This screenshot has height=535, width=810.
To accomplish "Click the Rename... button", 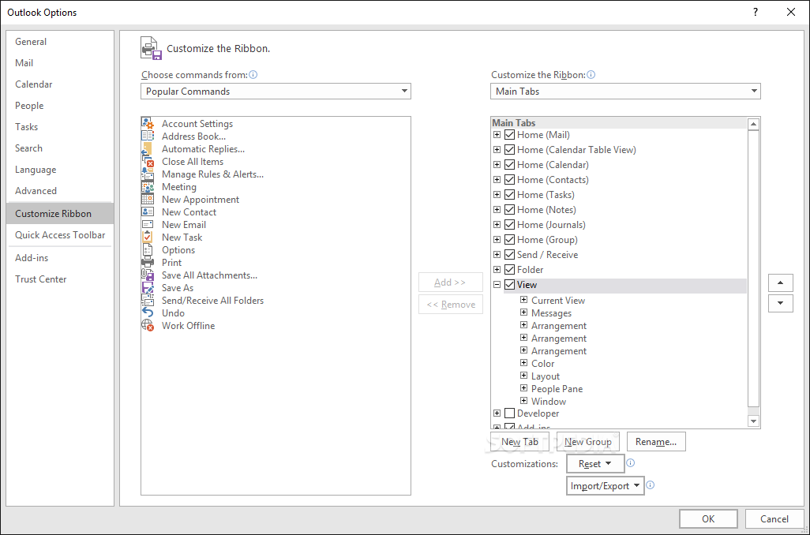I will click(656, 442).
